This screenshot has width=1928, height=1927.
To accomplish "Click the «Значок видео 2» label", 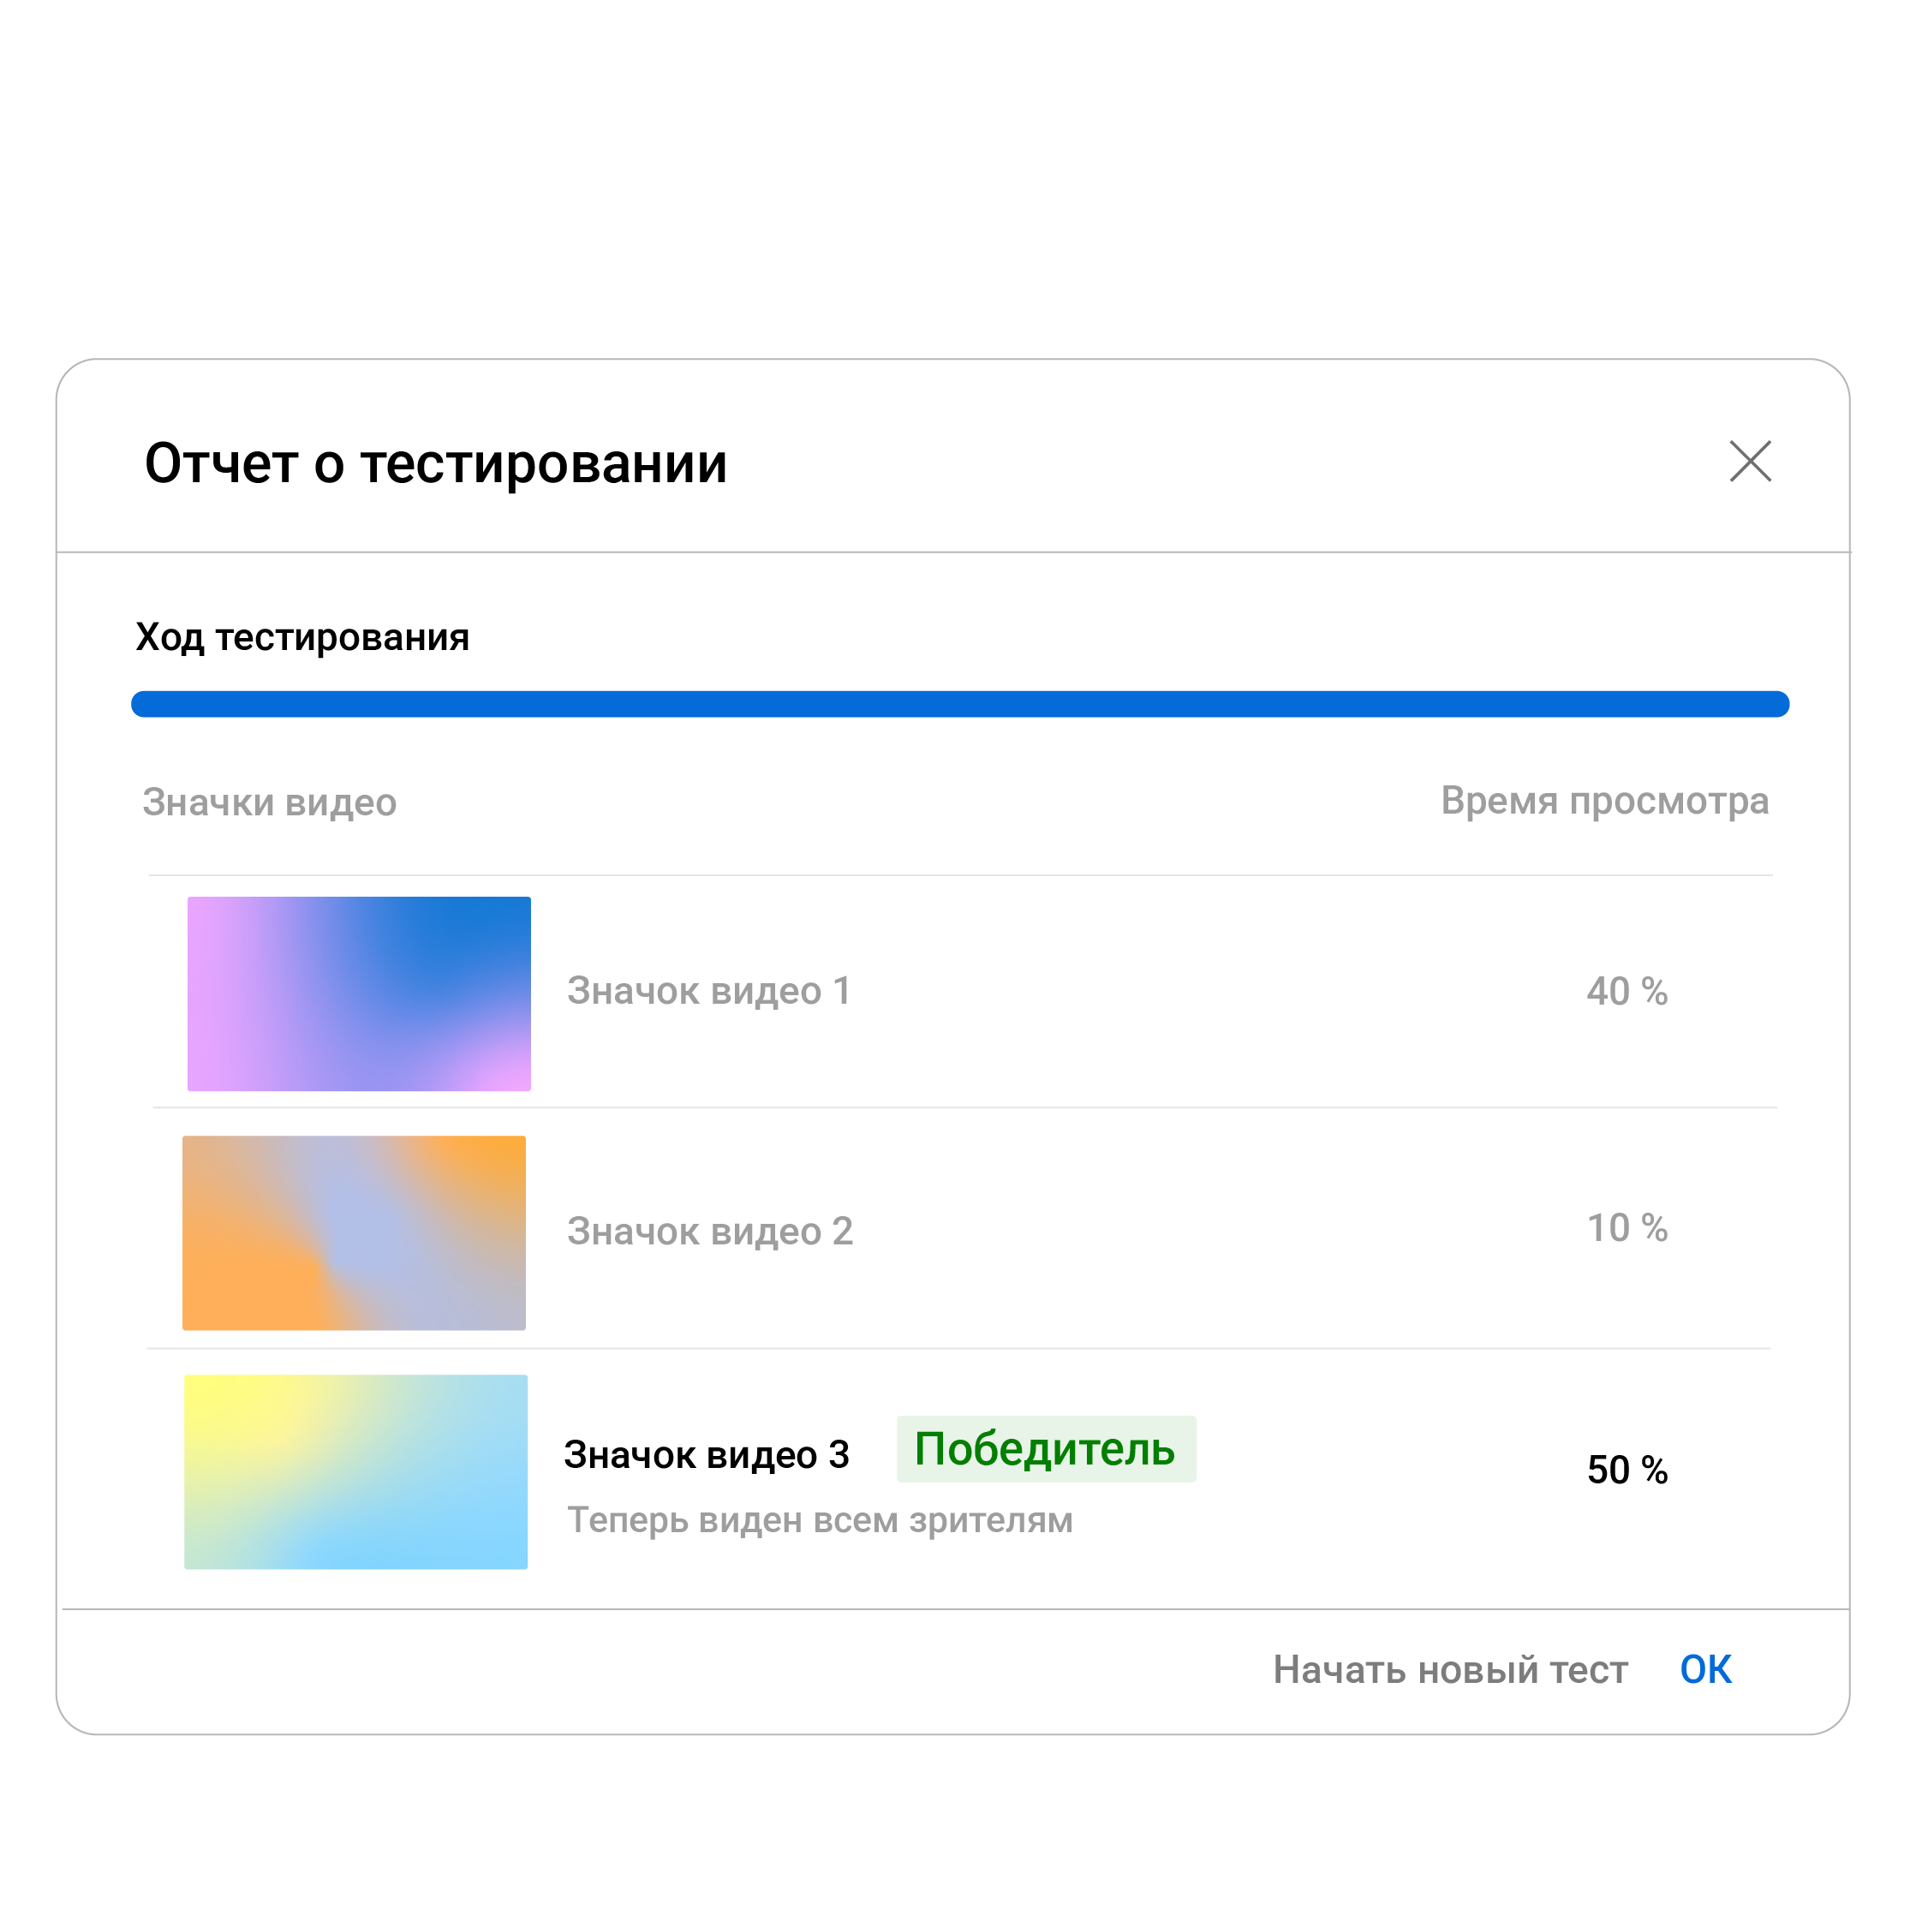I will pyautogui.click(x=709, y=1232).
